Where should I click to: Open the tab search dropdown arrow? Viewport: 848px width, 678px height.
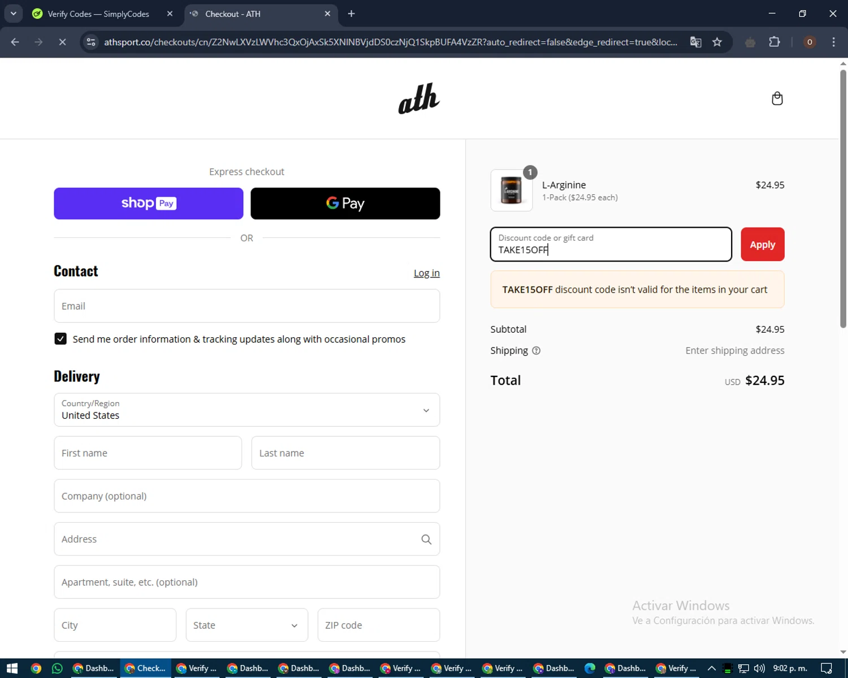[x=13, y=14]
